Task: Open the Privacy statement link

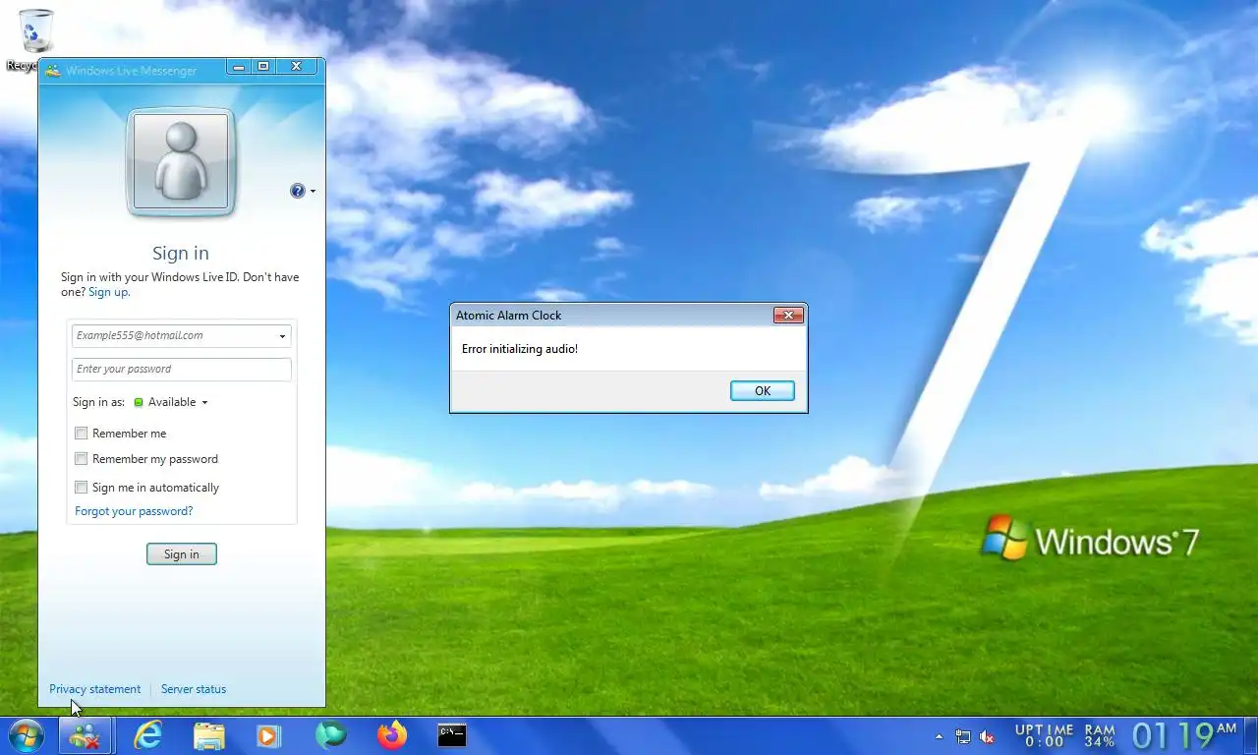Action: pos(95,689)
